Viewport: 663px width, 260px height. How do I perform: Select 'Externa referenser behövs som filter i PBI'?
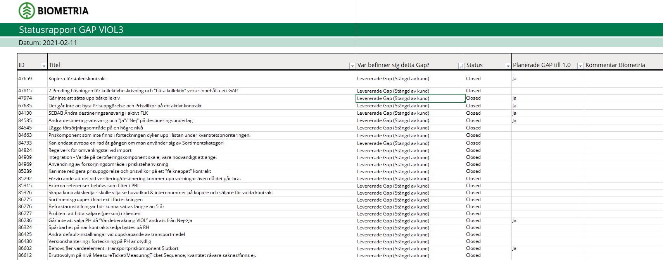tap(93, 186)
